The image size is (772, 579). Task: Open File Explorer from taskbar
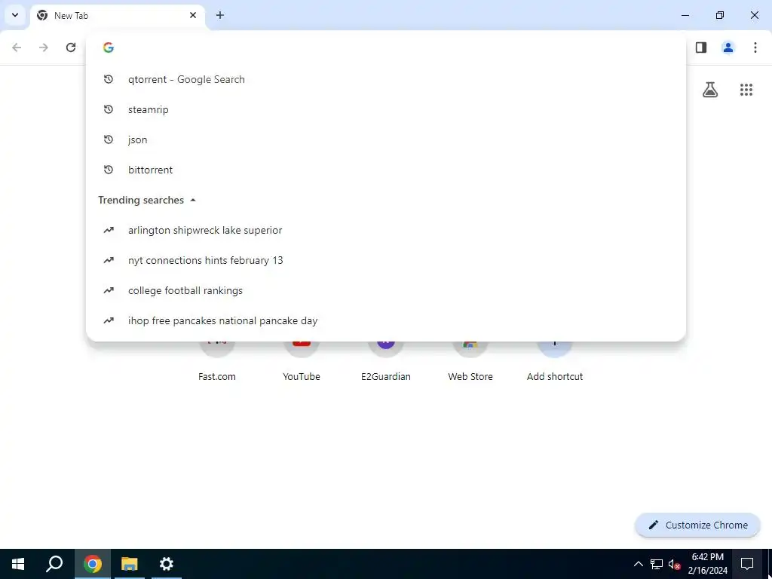(x=130, y=564)
